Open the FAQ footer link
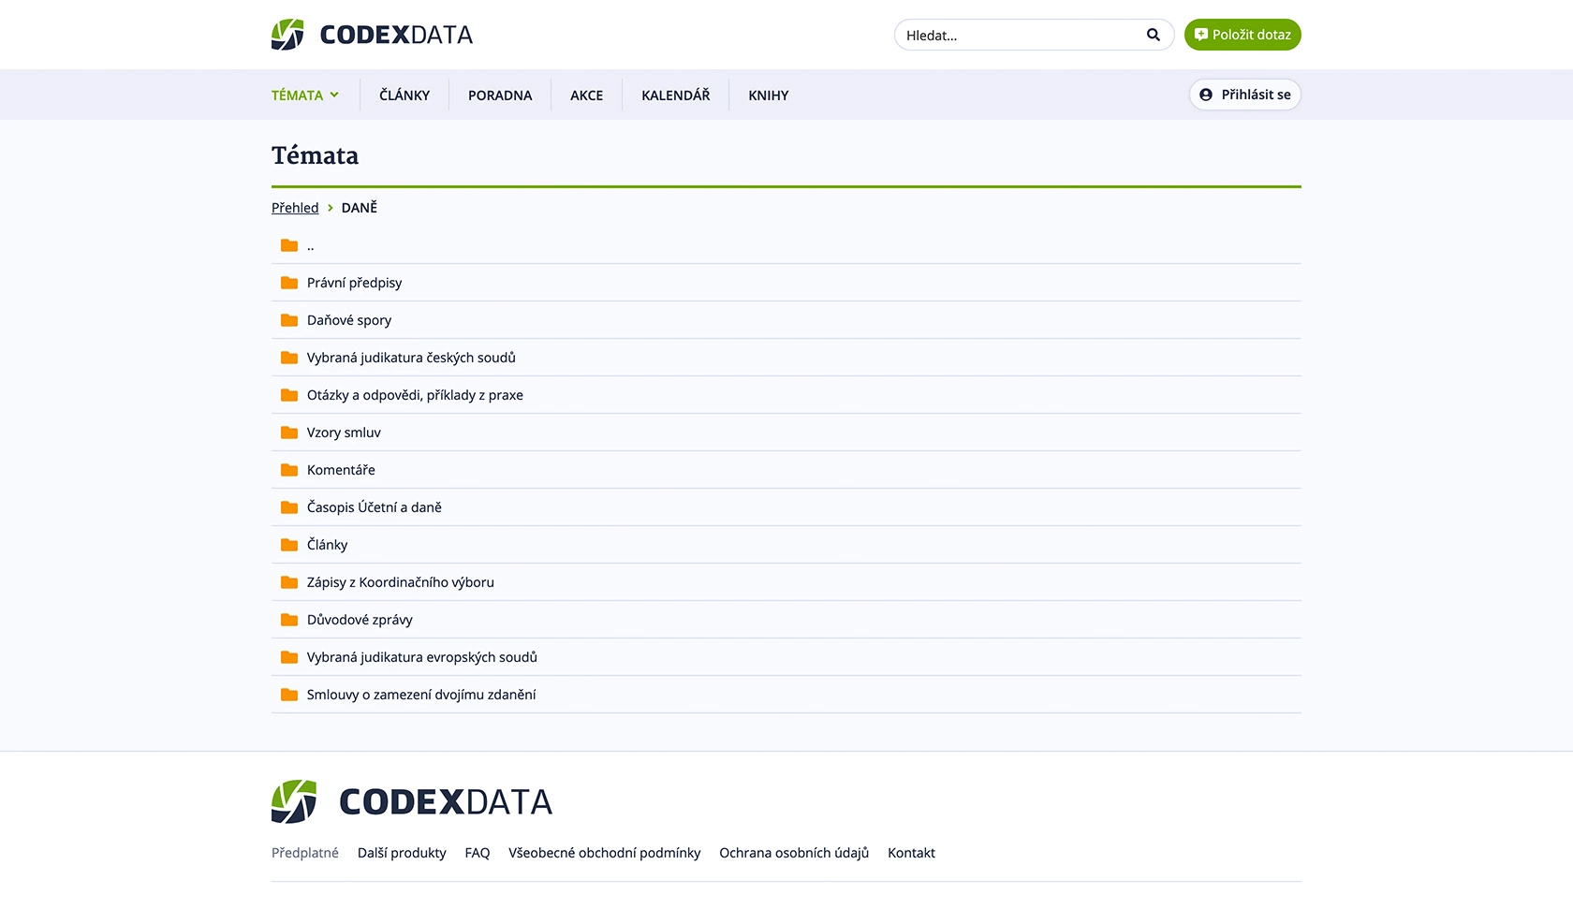Viewport: 1573px width, 909px height. (x=478, y=853)
